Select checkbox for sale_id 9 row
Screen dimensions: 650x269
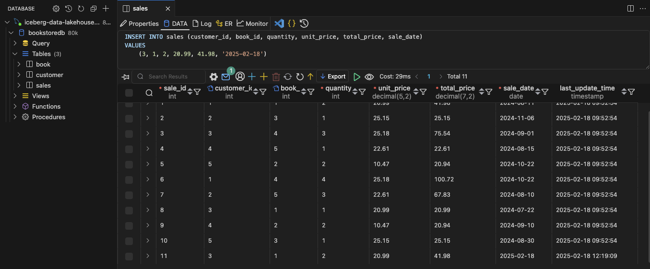click(129, 225)
